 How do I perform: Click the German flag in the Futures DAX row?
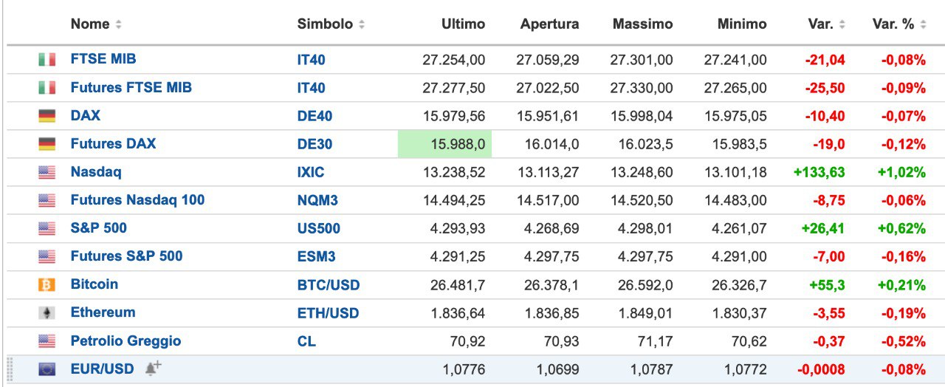pos(47,144)
